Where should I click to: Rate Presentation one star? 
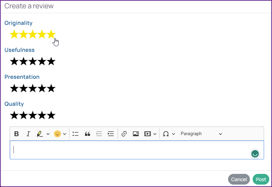14,88
